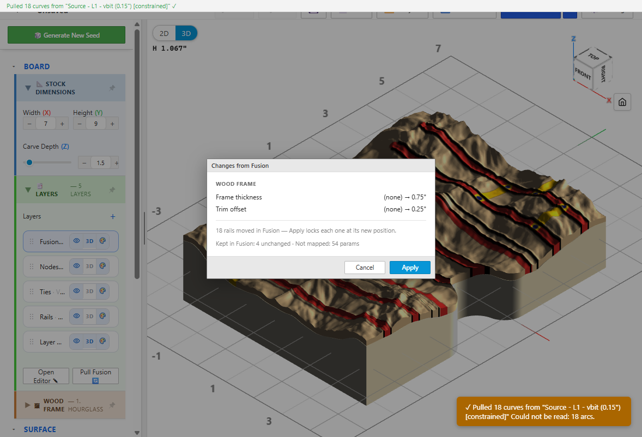Image resolution: width=642 pixels, height=437 pixels.
Task: Collapse the Layers section
Action: 28,190
